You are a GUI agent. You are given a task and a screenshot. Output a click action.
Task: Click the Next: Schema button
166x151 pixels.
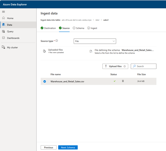[68, 147]
